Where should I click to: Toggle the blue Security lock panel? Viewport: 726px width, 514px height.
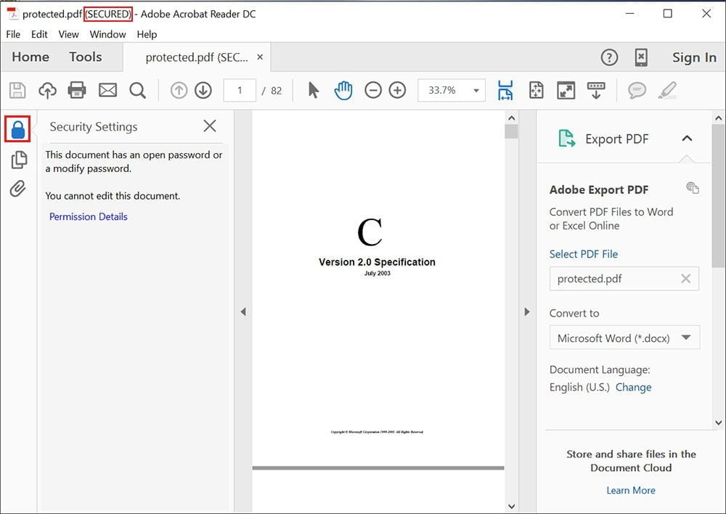tap(18, 129)
